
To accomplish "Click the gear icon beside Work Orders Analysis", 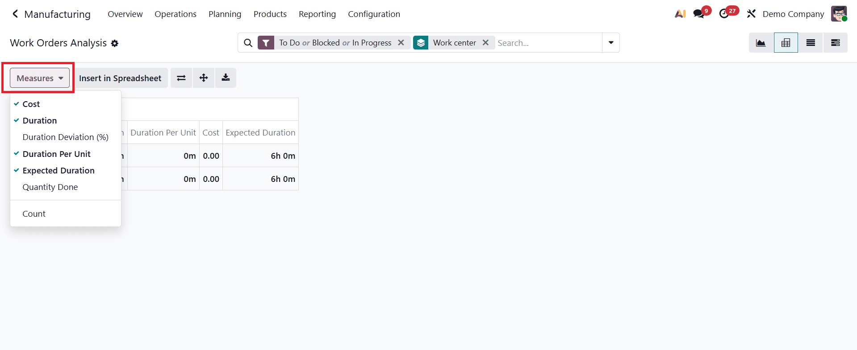I will 115,43.
